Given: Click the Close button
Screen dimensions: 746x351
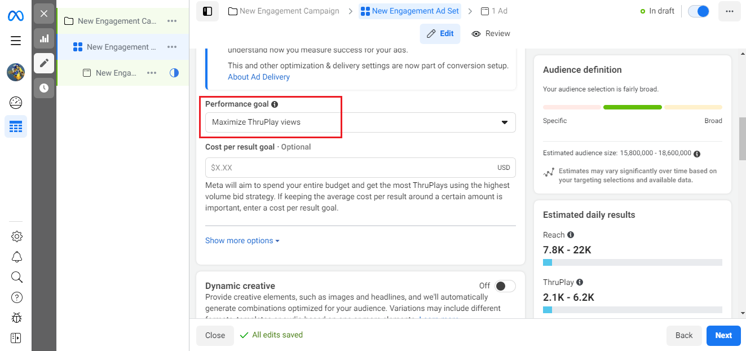Looking at the screenshot, I should pos(215,335).
